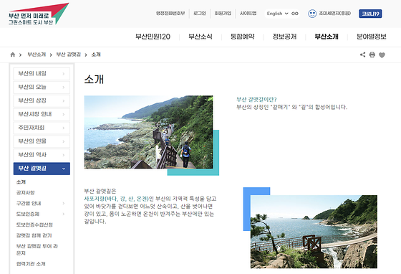The height and width of the screenshot is (274, 401).
Task: Click the GO button beside English
Action: click(x=295, y=14)
